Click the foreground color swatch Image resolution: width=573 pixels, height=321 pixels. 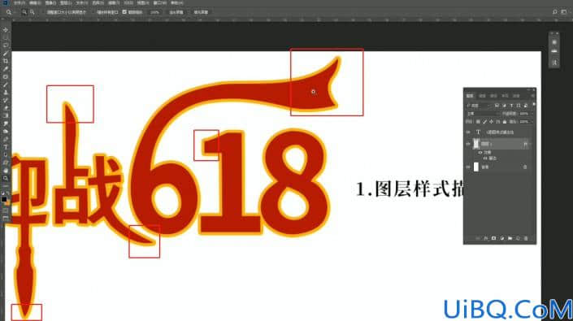tap(4, 199)
